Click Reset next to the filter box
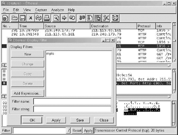178x135 pixels. tap(77, 131)
